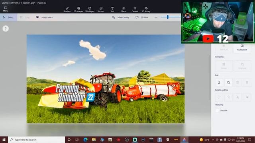The height and width of the screenshot is (143, 255).
Task: Click the taskbar search box
Action: (x=37, y=139)
